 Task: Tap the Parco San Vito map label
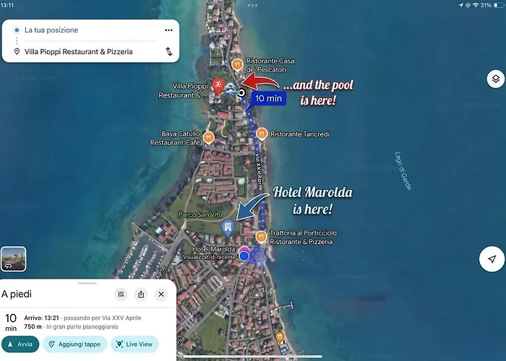(x=200, y=214)
